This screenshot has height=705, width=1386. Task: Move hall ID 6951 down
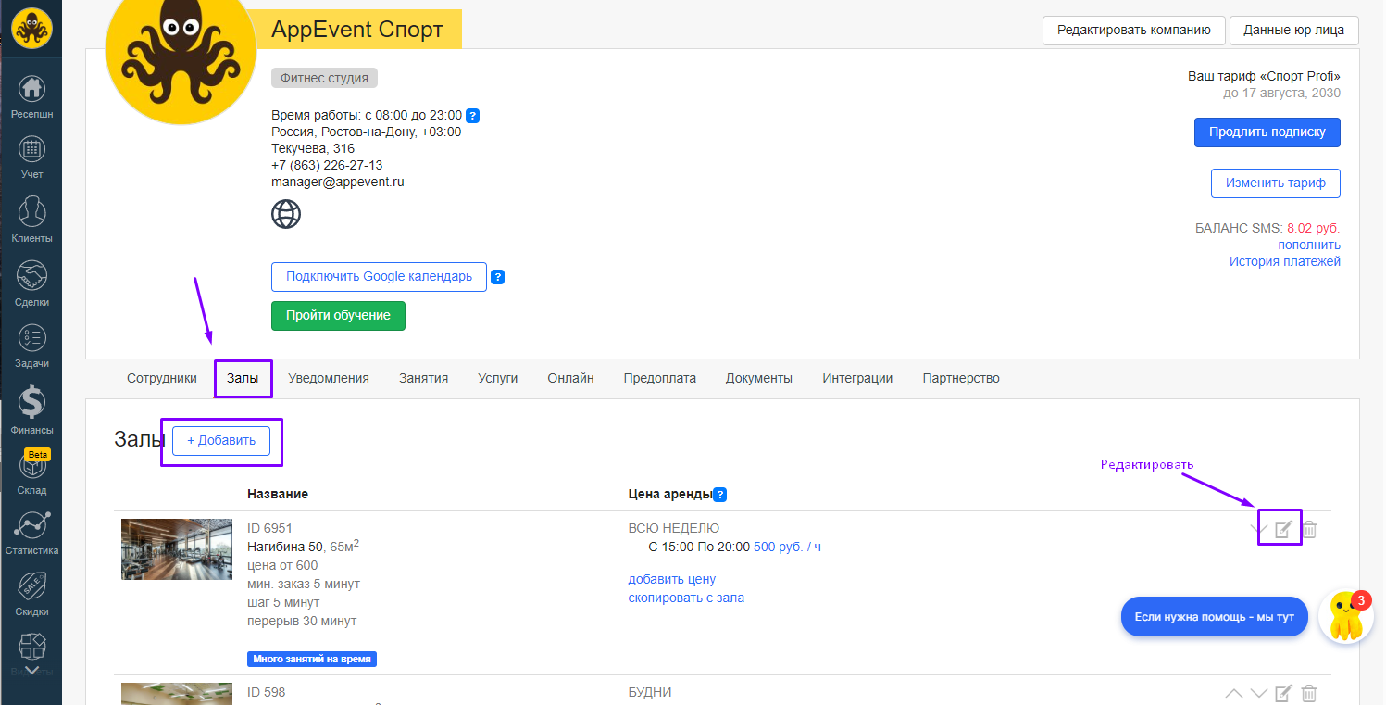1258,530
